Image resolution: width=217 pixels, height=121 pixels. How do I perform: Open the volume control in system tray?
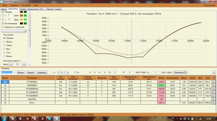click(x=181, y=119)
